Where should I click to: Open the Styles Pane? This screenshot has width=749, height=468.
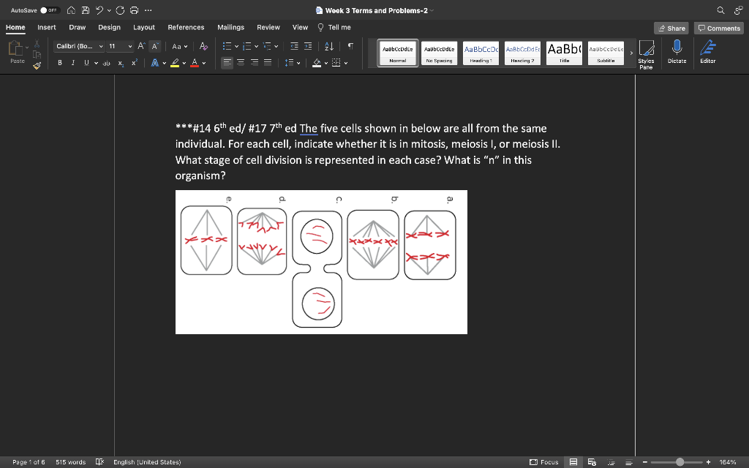646,54
